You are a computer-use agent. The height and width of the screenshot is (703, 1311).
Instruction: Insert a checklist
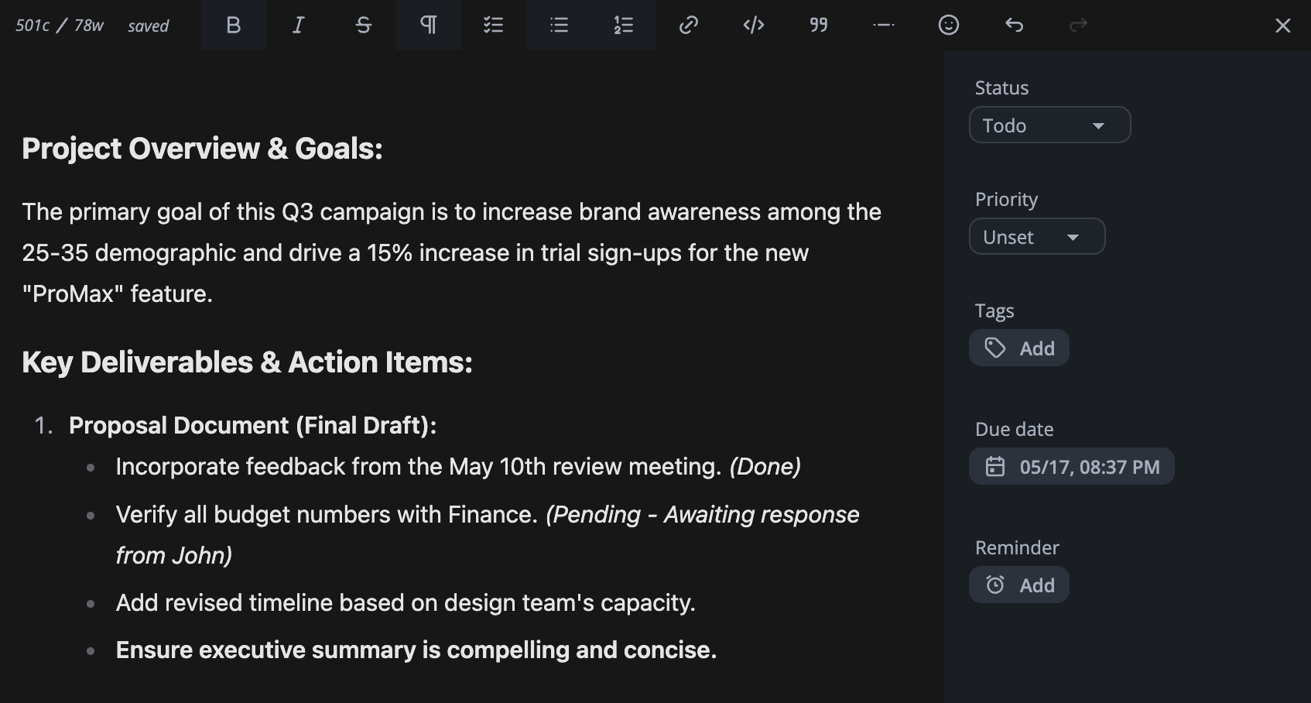click(493, 26)
